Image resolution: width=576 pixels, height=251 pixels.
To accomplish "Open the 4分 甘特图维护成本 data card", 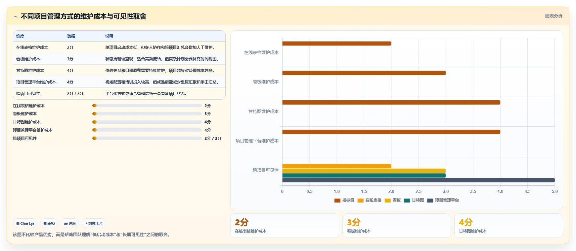I will point(509,226).
